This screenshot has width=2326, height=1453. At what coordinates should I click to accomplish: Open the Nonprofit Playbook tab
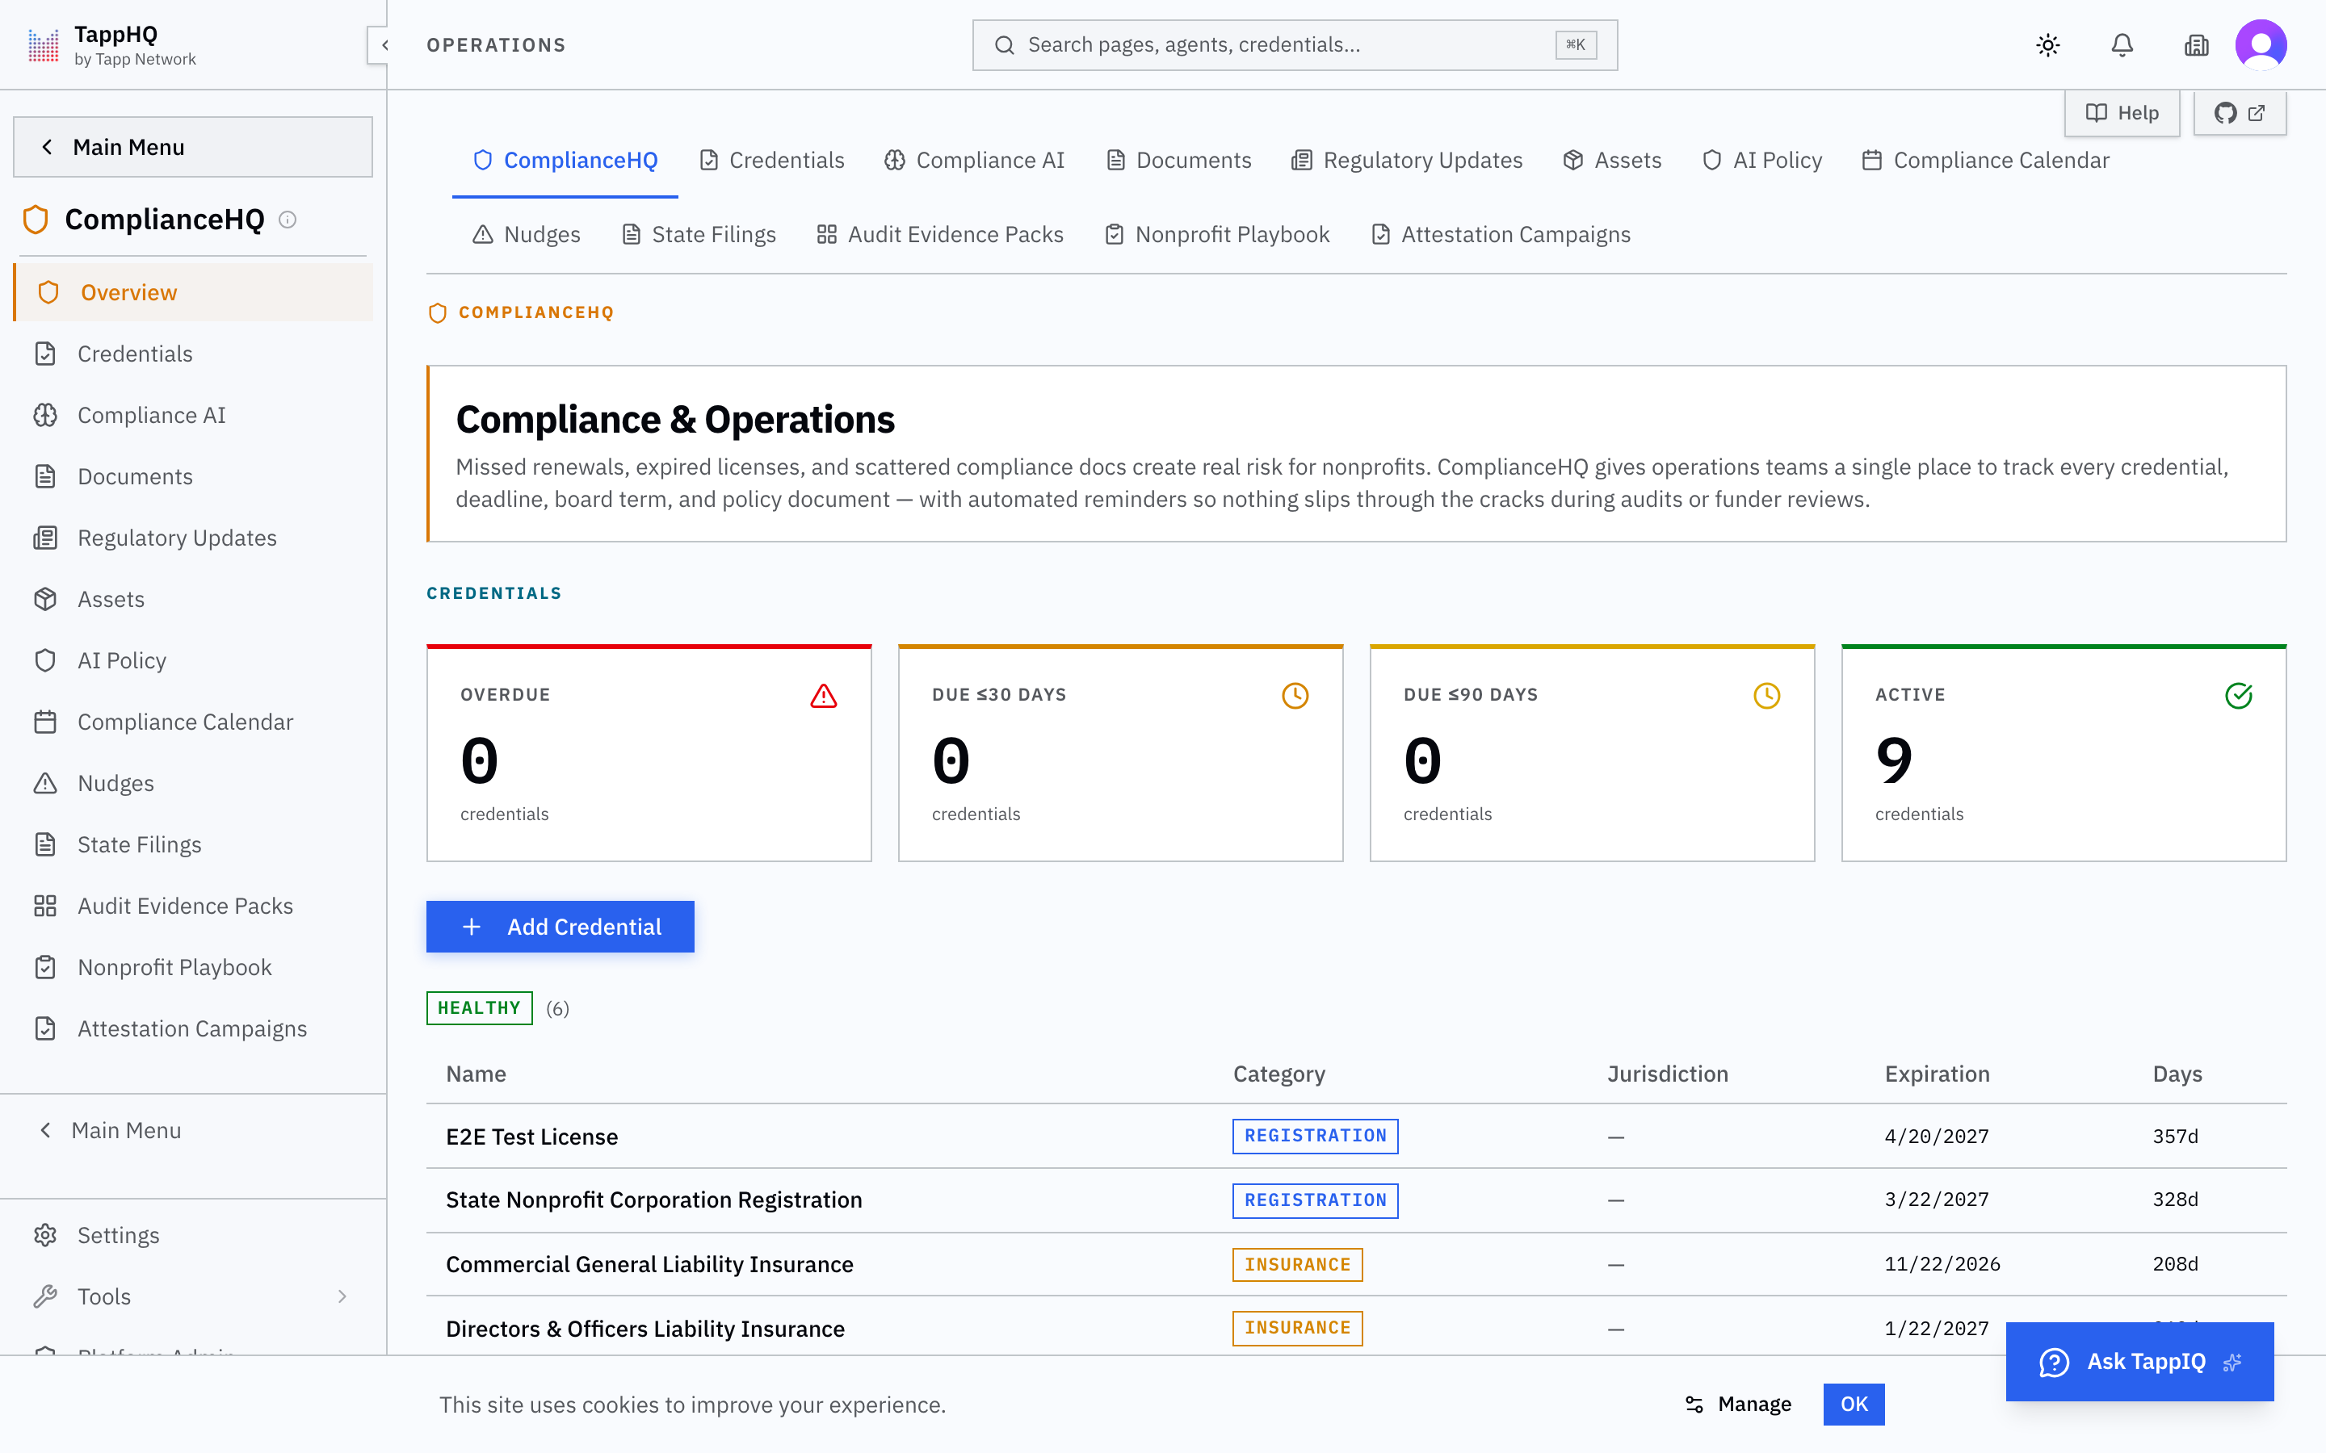1217,234
